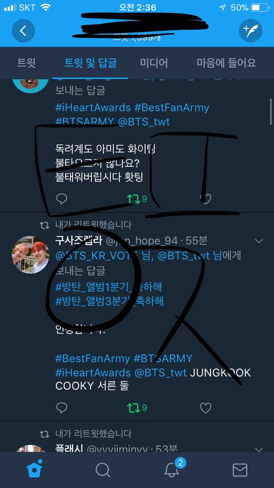Open the search magnifier icon
The image size is (274, 488).
pyautogui.click(x=103, y=470)
